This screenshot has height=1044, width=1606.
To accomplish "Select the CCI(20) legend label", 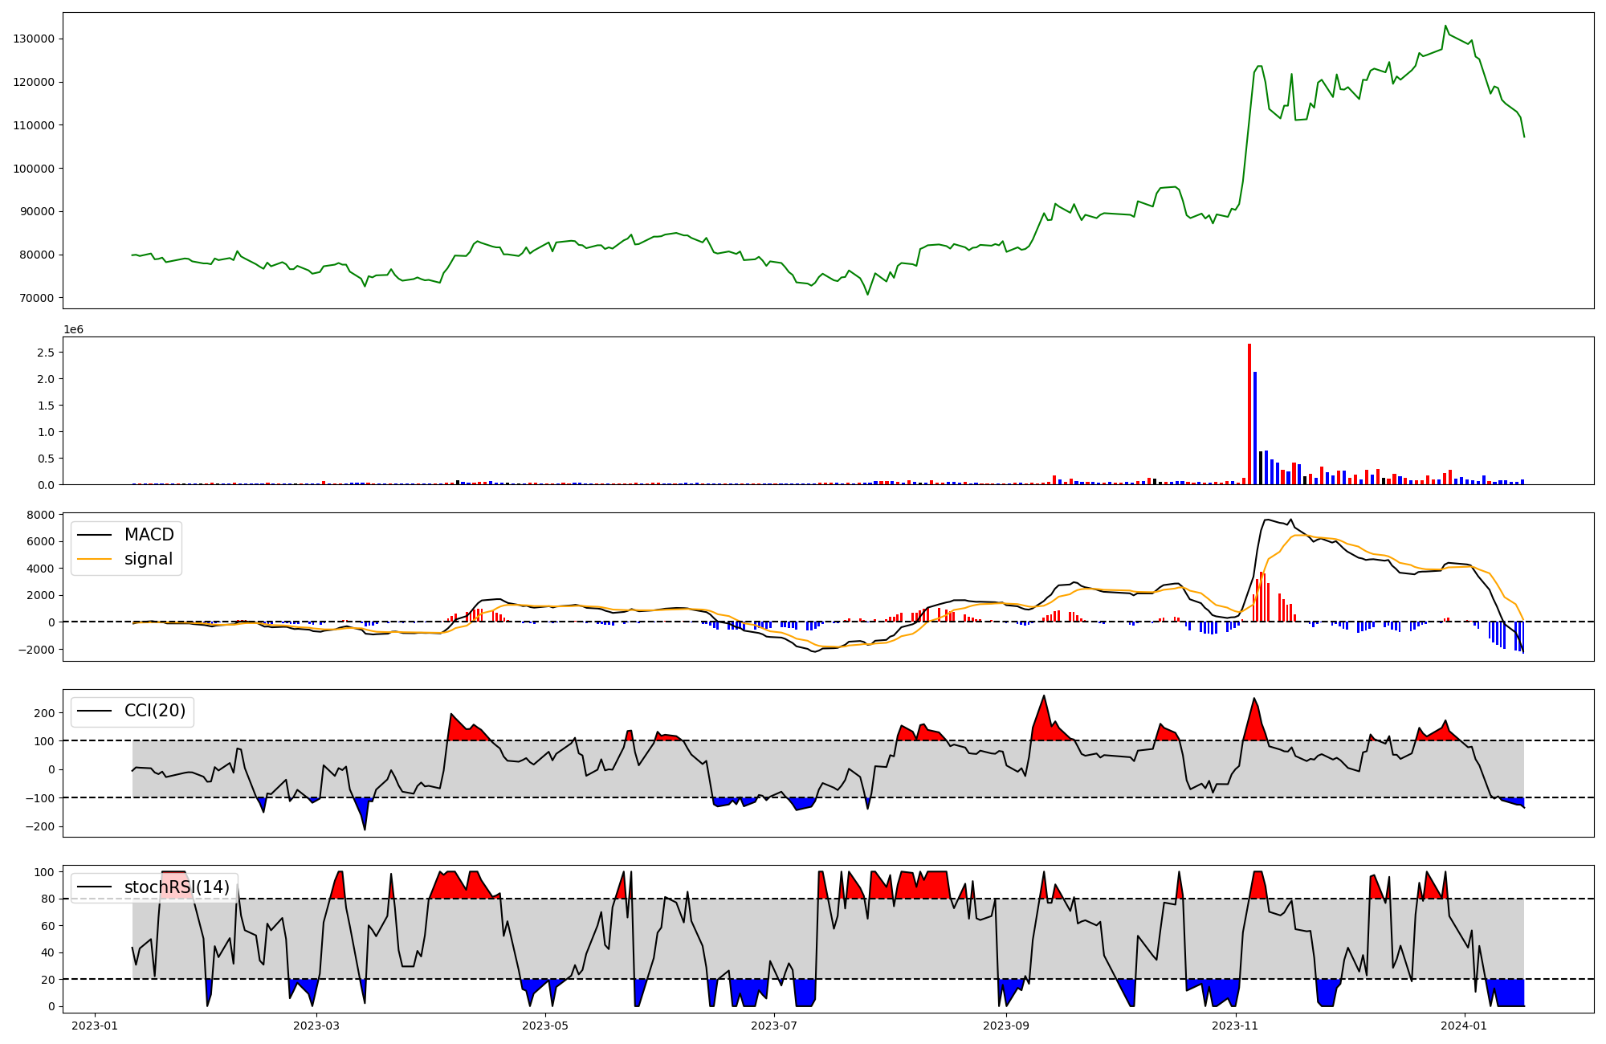I will pyautogui.click(x=154, y=711).
